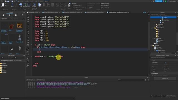This screenshot has height=100, width=178.
Task: Collapse code fold at line 21
Action: (31, 47)
